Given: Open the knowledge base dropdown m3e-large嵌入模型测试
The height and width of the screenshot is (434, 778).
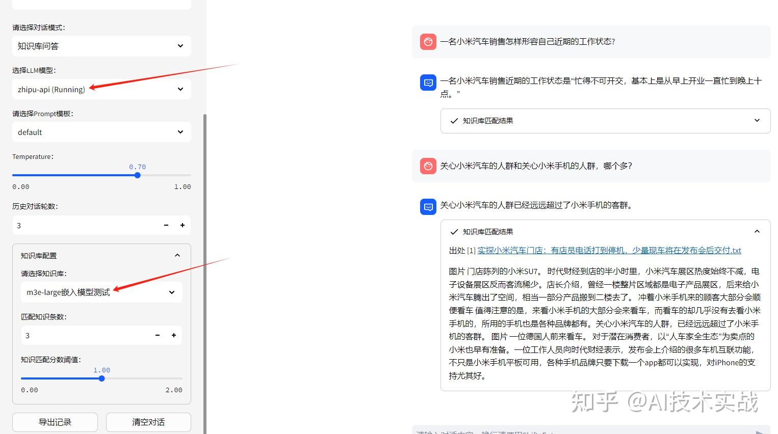Looking at the screenshot, I should pos(101,292).
